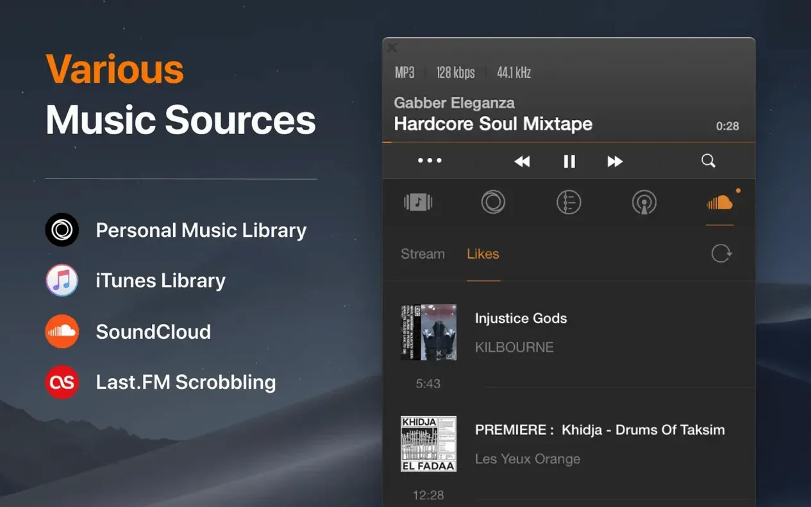Click the MP3 format label
The image size is (811, 507).
coord(405,73)
